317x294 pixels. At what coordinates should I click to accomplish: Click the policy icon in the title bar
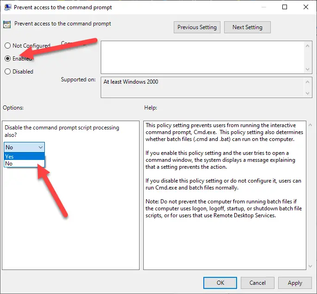tap(8, 7)
